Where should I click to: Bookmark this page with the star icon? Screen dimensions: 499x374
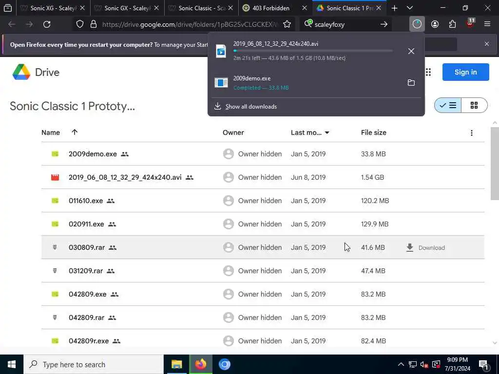point(287,24)
